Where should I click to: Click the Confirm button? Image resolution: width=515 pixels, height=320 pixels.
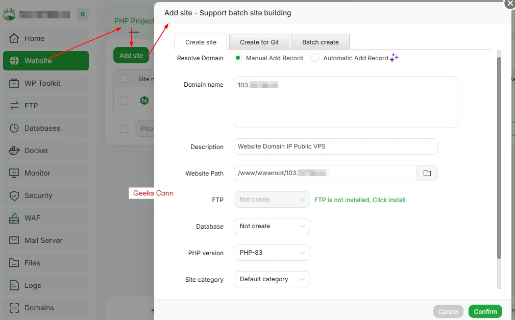484,311
